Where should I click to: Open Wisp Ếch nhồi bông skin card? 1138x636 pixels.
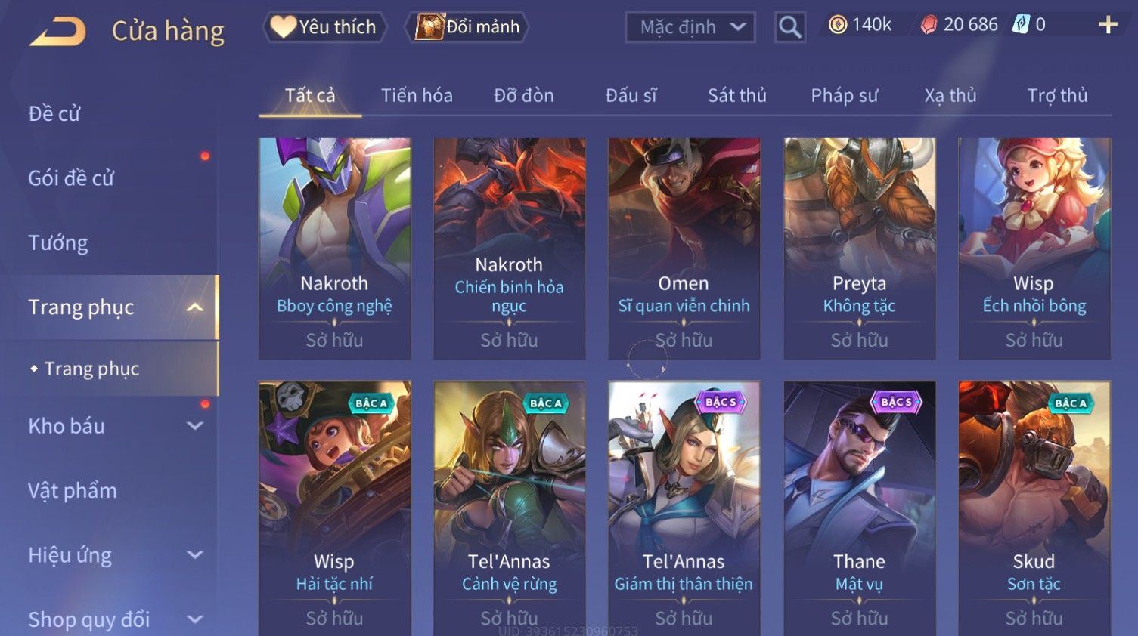tap(1034, 248)
